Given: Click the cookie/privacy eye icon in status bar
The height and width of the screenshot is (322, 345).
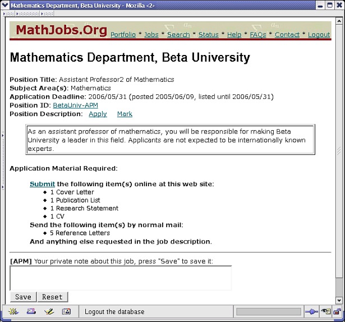Looking at the screenshot, I should point(326,311).
